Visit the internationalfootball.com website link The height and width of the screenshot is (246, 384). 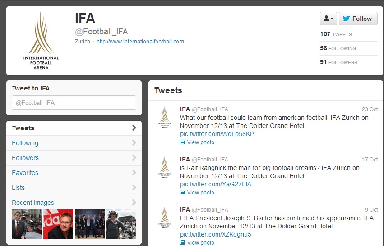click(x=140, y=42)
